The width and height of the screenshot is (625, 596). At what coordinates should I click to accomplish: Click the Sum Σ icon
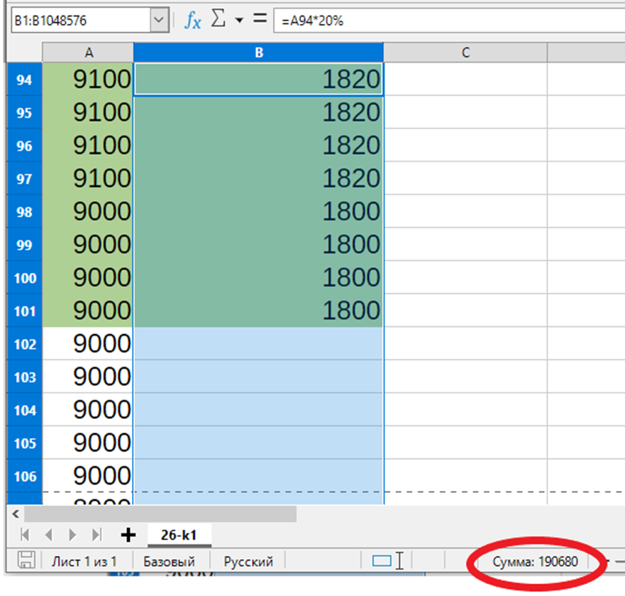[218, 20]
